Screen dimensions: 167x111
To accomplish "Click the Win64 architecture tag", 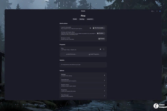I will (75, 19).
